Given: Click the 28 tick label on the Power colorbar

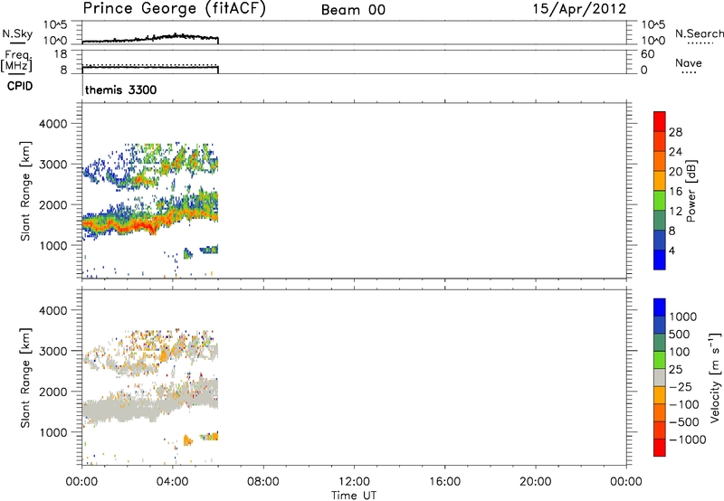Looking at the screenshot, I should (675, 132).
